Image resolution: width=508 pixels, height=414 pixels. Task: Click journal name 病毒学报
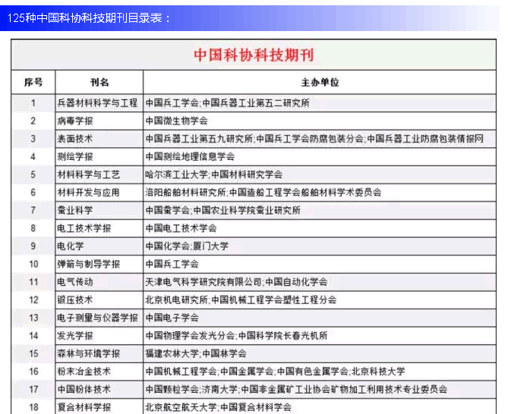[x=75, y=121]
